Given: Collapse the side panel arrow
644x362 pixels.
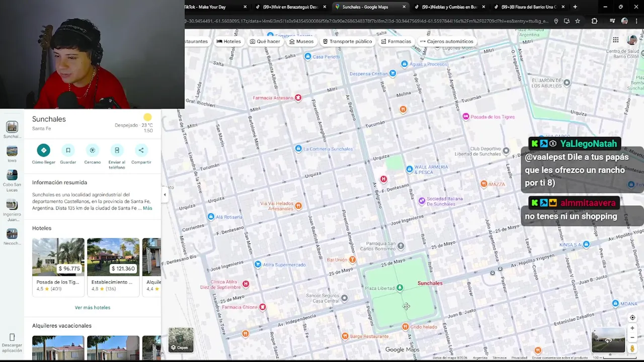Looking at the screenshot, I should (165, 195).
